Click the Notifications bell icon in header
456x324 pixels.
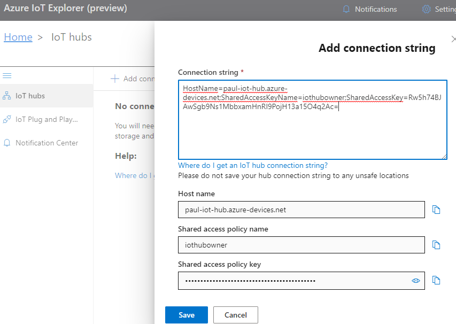(346, 9)
